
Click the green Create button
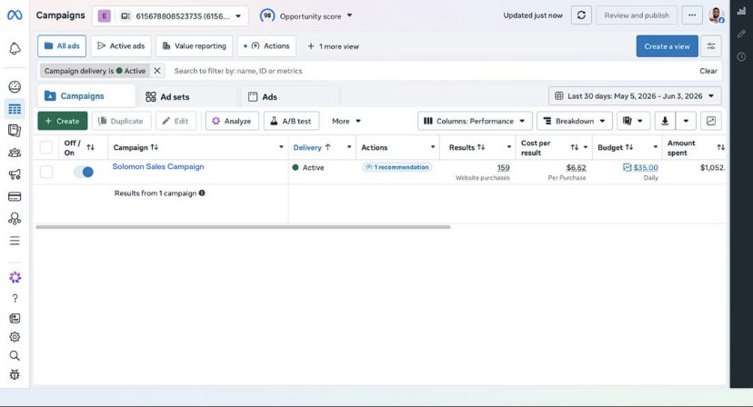[x=63, y=121]
